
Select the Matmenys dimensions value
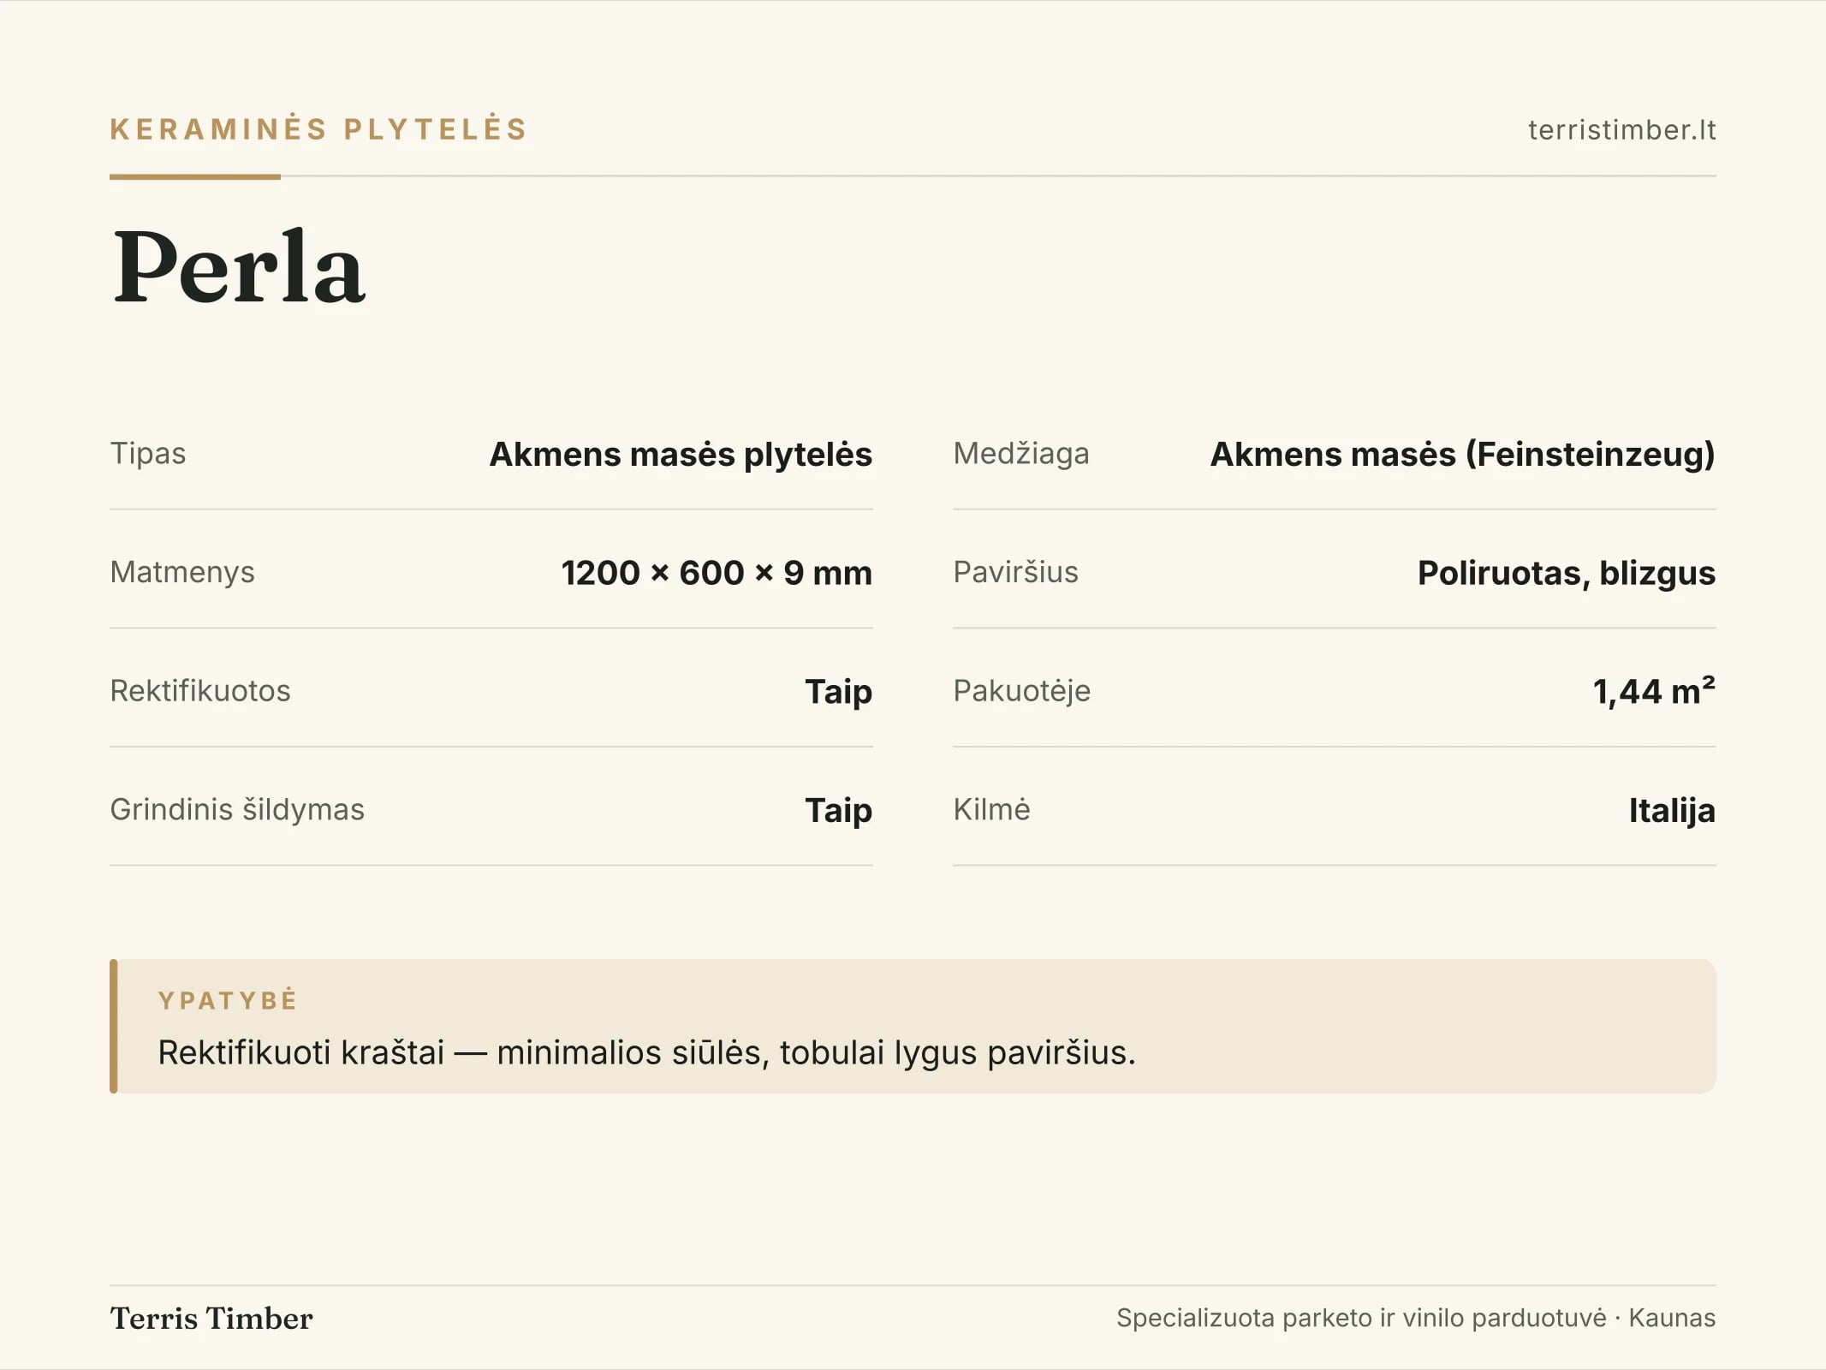point(717,572)
